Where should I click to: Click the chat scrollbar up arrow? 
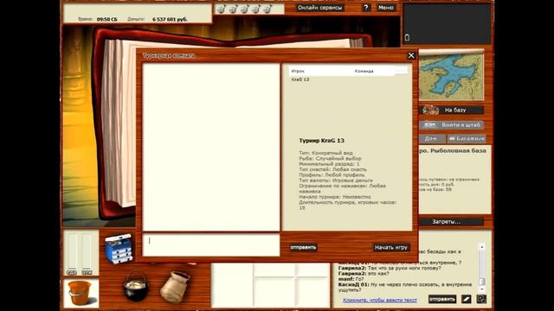(x=481, y=247)
